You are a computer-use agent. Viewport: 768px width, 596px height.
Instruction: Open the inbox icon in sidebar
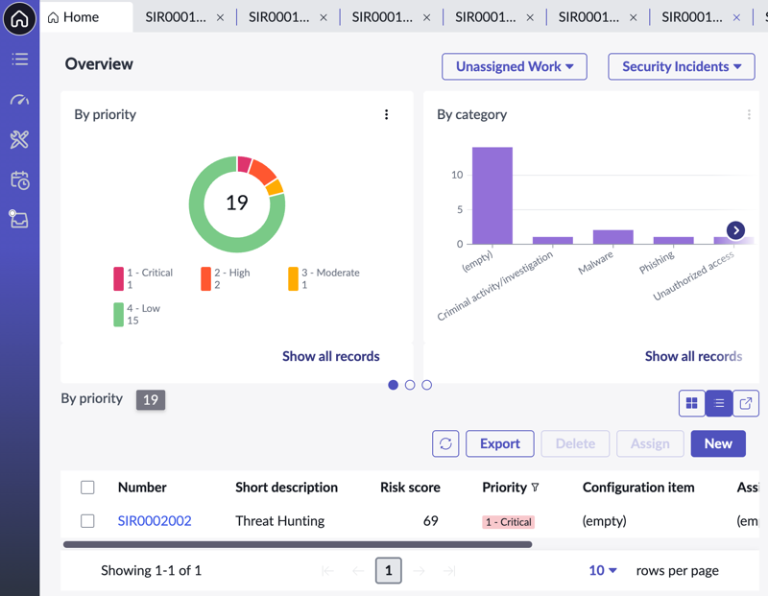[18, 219]
